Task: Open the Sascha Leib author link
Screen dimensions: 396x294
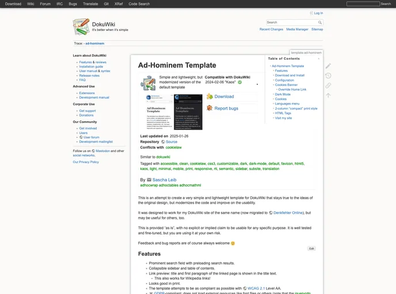Action: tap(165, 180)
